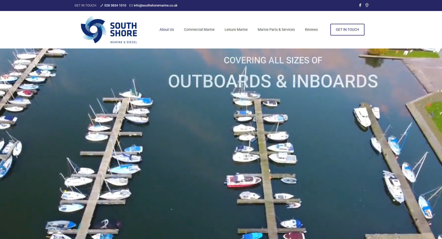442x239 pixels.
Task: Open the Facebook page icon
Action: (360, 5)
